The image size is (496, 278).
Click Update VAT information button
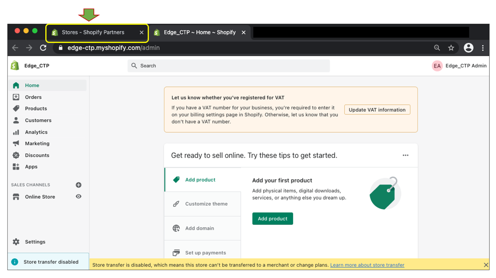pos(377,110)
